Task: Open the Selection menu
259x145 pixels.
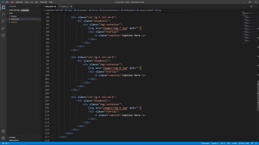Action: click(x=19, y=2)
